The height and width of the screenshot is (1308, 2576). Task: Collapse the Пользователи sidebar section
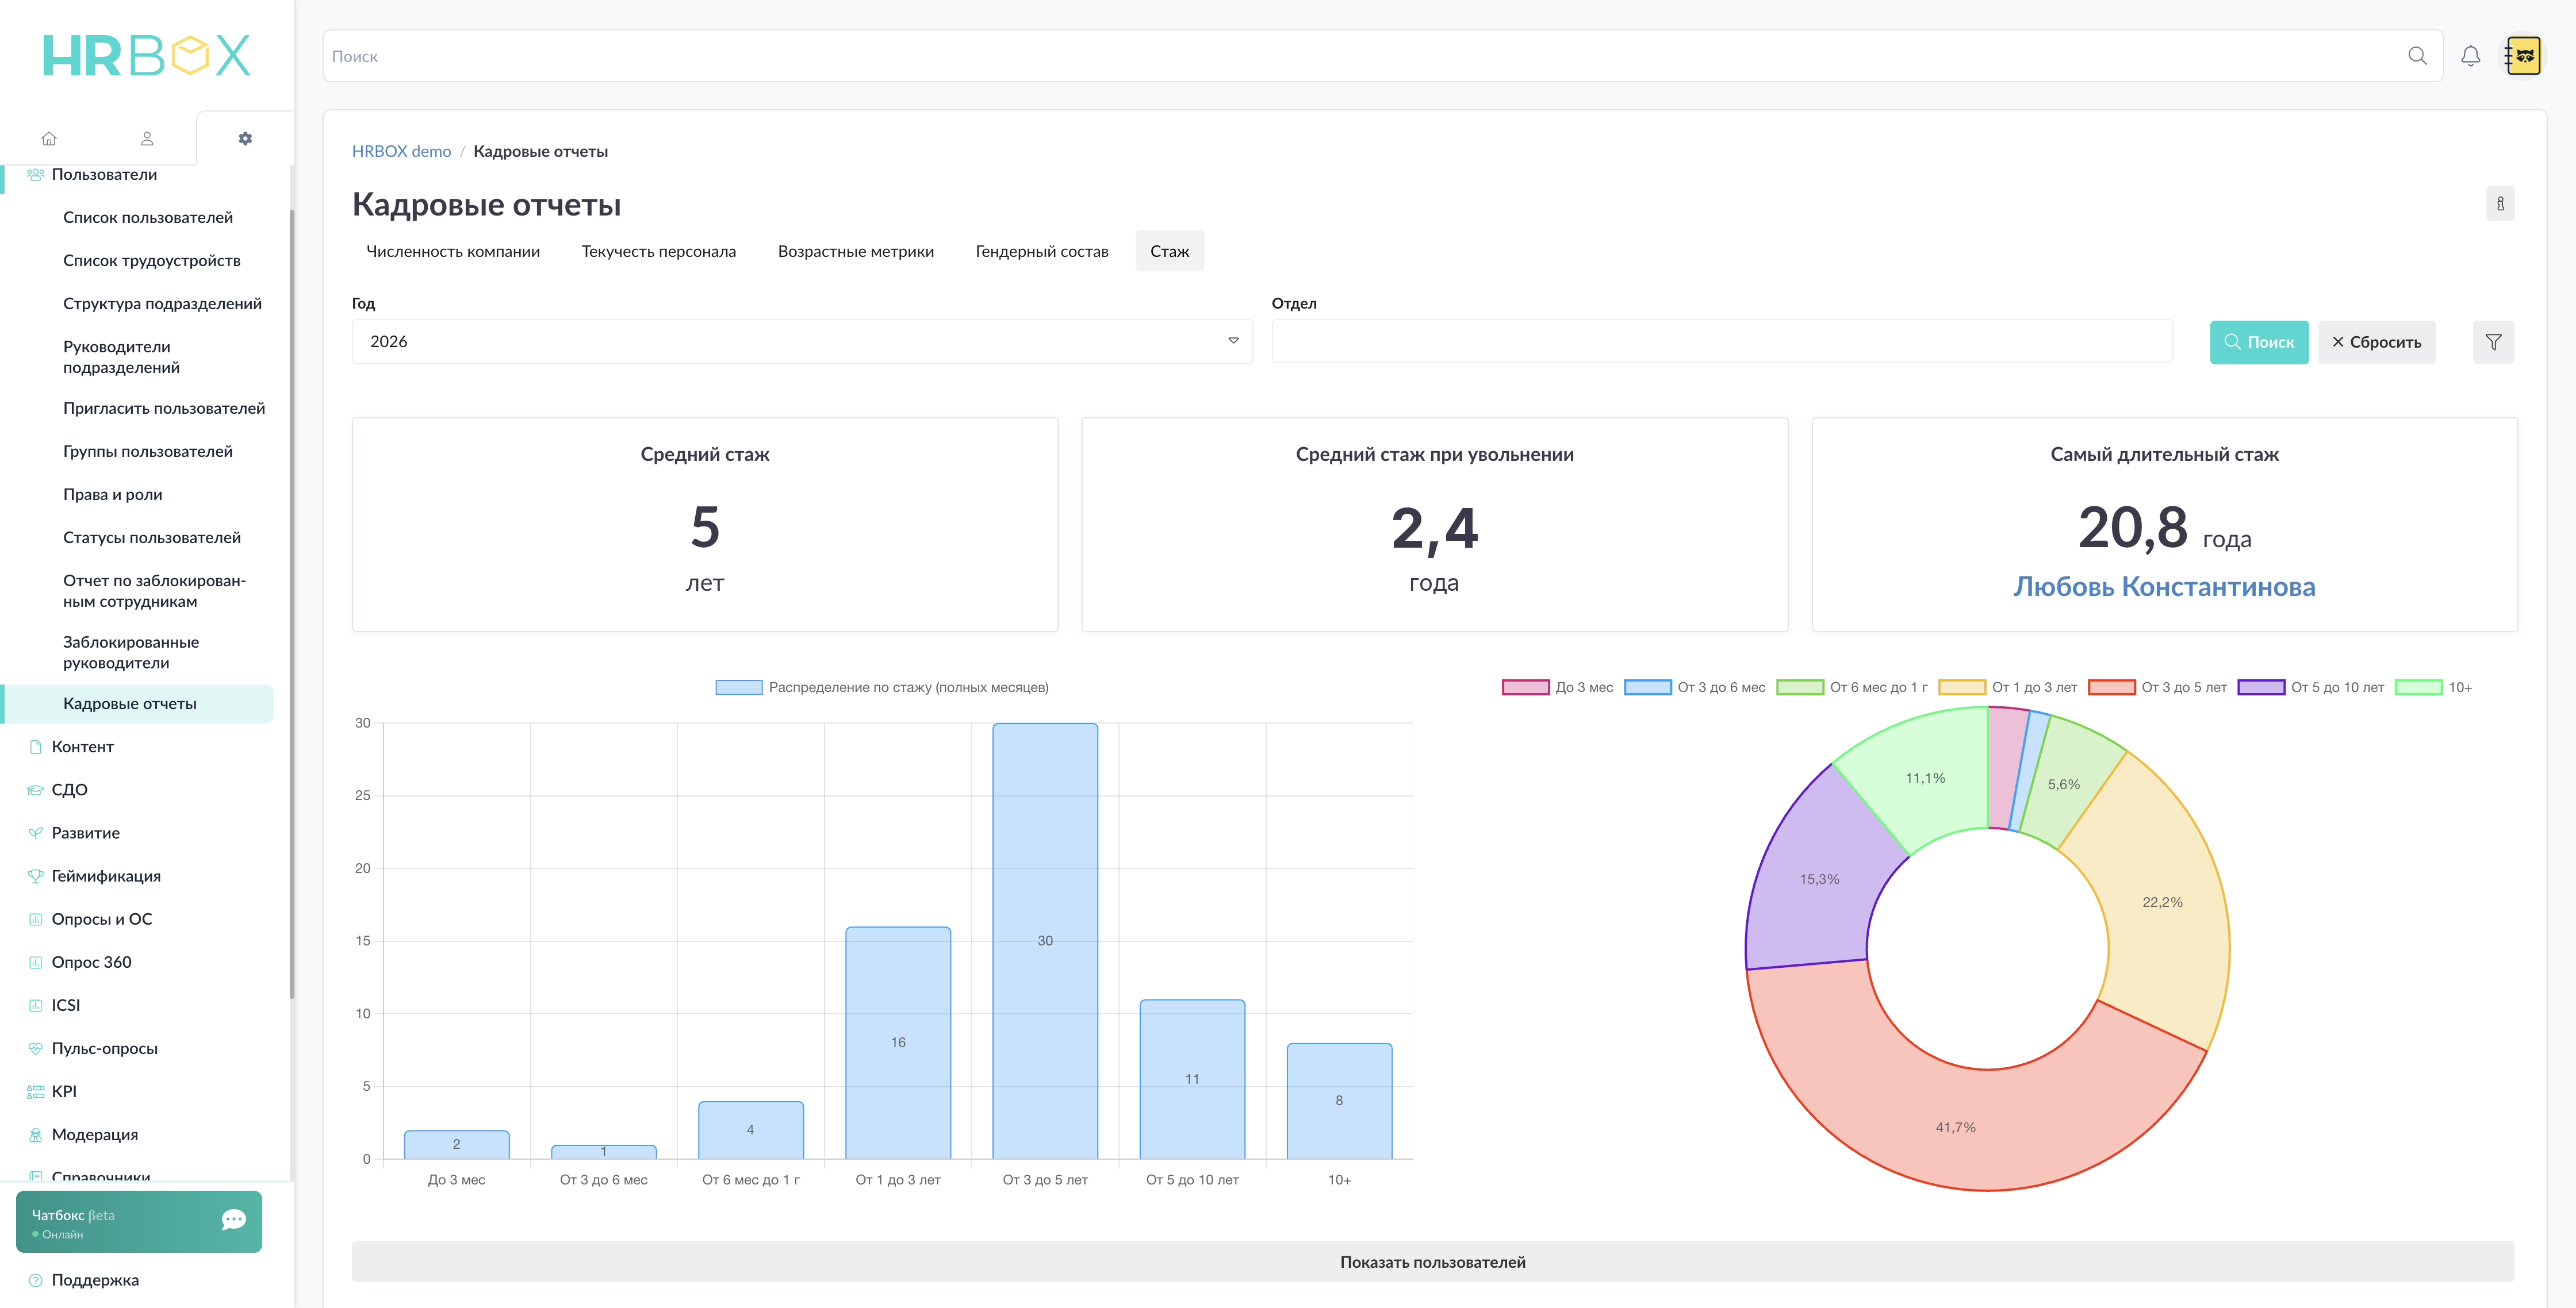(104, 175)
